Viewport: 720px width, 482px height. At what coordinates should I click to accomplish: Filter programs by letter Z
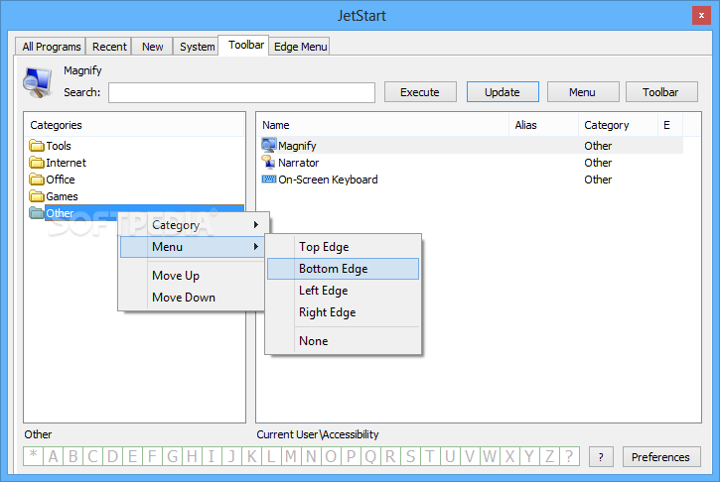(x=549, y=456)
